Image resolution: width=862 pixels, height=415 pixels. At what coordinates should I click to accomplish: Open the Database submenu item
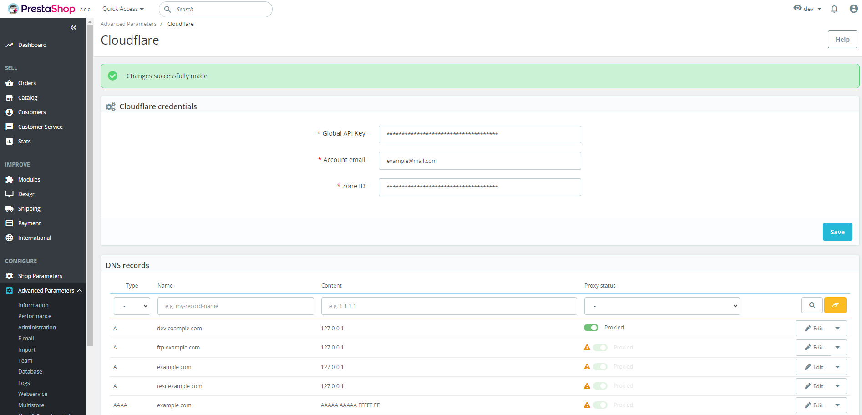tap(30, 372)
